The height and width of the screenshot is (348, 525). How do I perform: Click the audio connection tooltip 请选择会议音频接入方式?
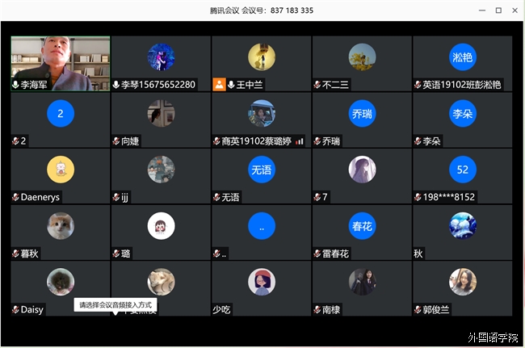pyautogui.click(x=115, y=305)
